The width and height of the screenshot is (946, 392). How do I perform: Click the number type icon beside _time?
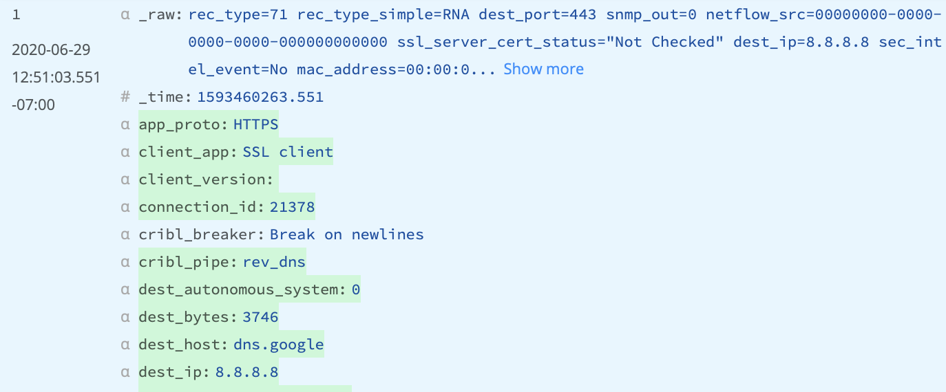click(x=125, y=97)
